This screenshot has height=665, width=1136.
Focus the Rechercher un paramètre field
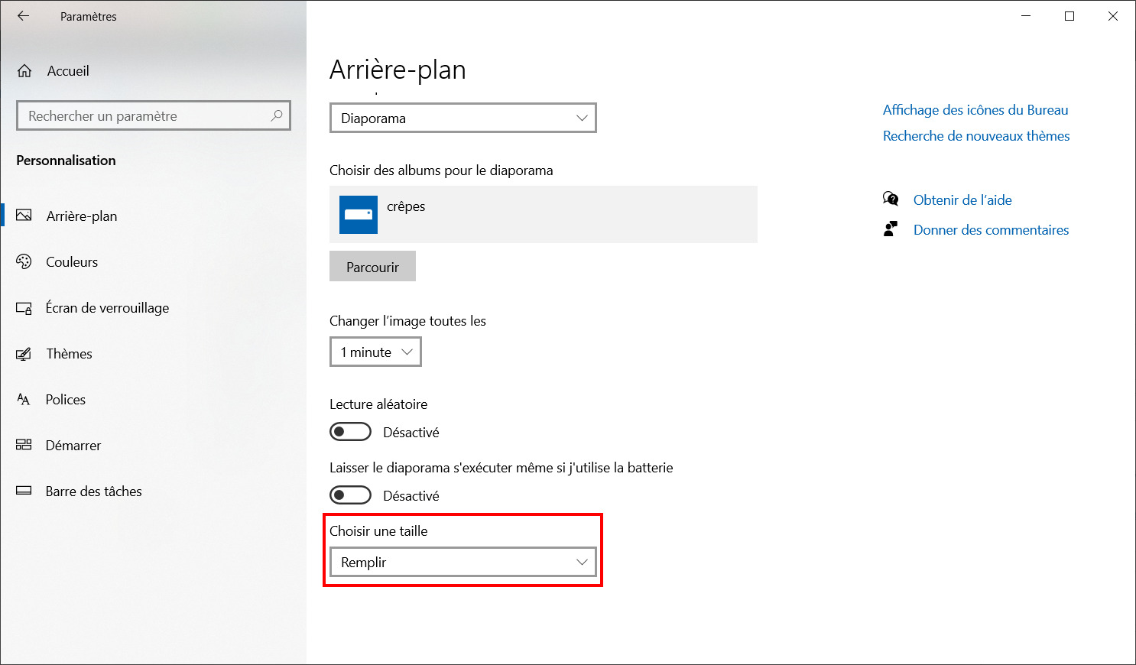pos(154,116)
